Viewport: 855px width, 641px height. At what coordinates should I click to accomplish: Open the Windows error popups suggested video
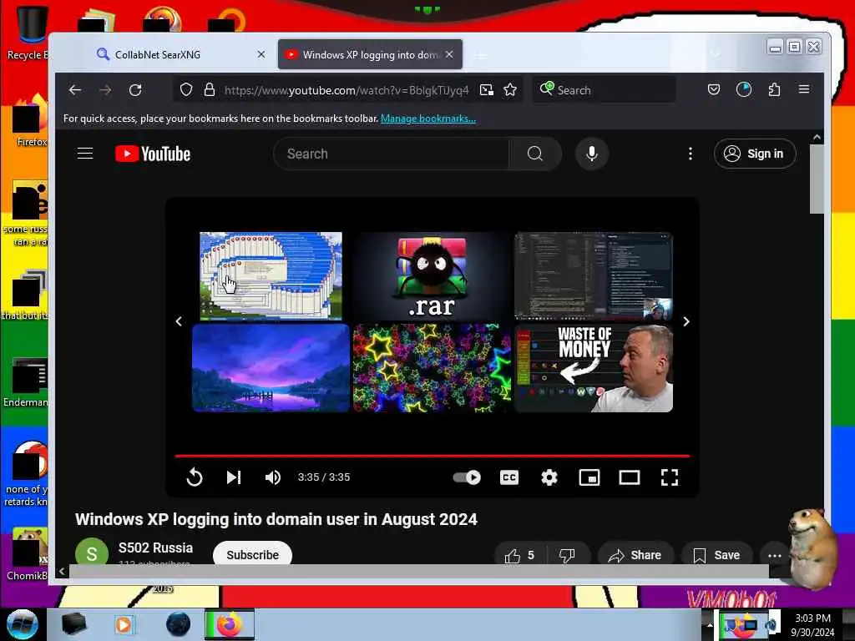pos(271,276)
